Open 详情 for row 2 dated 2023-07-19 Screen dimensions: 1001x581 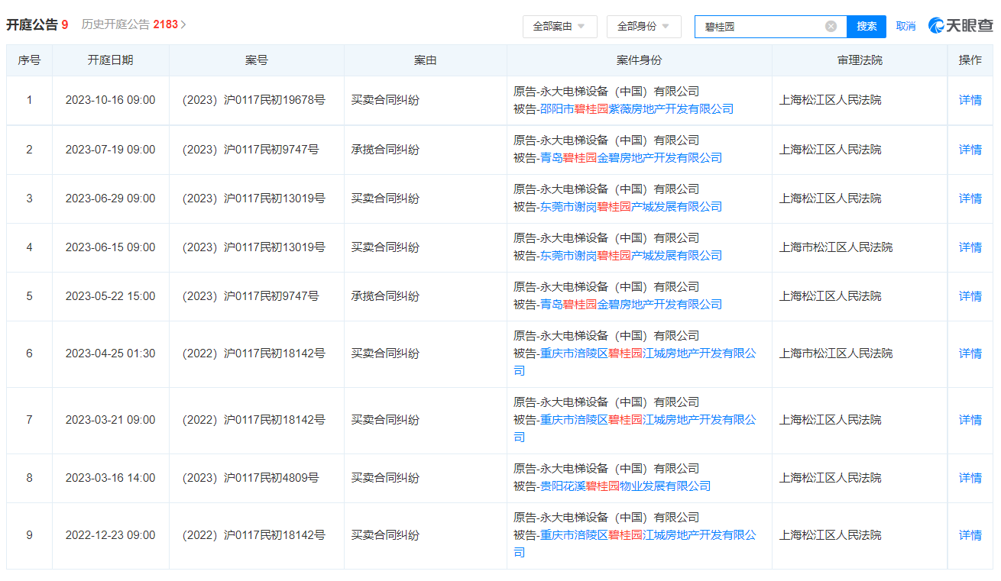pos(970,150)
